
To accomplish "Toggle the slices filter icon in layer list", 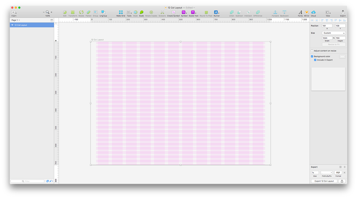I will tap(51, 181).
